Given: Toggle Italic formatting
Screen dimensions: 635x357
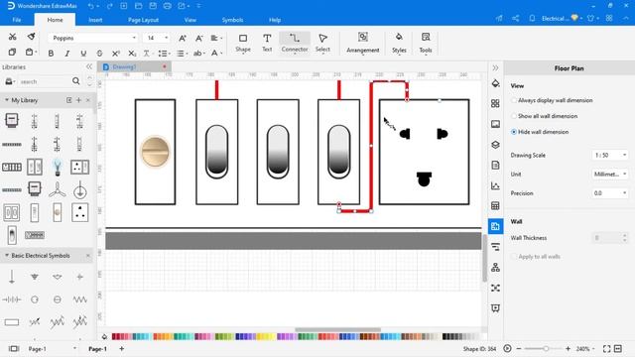Looking at the screenshot, I should tap(67, 53).
